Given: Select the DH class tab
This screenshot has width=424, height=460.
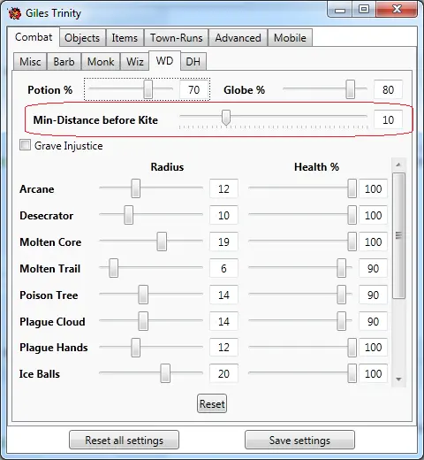Looking at the screenshot, I should [x=193, y=62].
